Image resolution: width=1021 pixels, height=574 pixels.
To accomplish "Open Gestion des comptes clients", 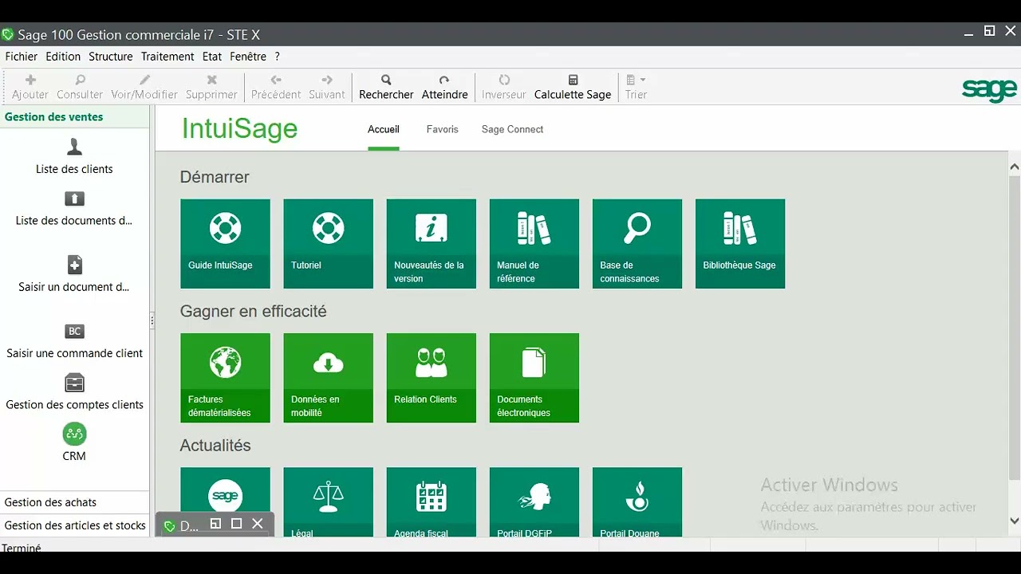I will coord(74,392).
